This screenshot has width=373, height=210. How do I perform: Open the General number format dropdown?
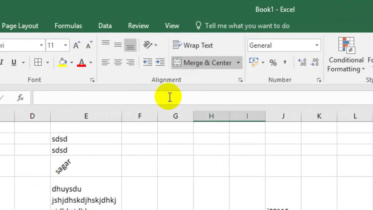317,45
